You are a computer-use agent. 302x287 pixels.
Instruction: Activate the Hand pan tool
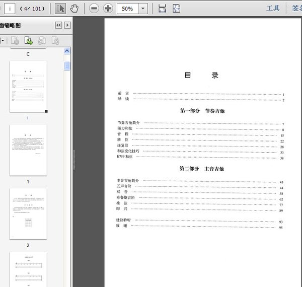coord(74,9)
